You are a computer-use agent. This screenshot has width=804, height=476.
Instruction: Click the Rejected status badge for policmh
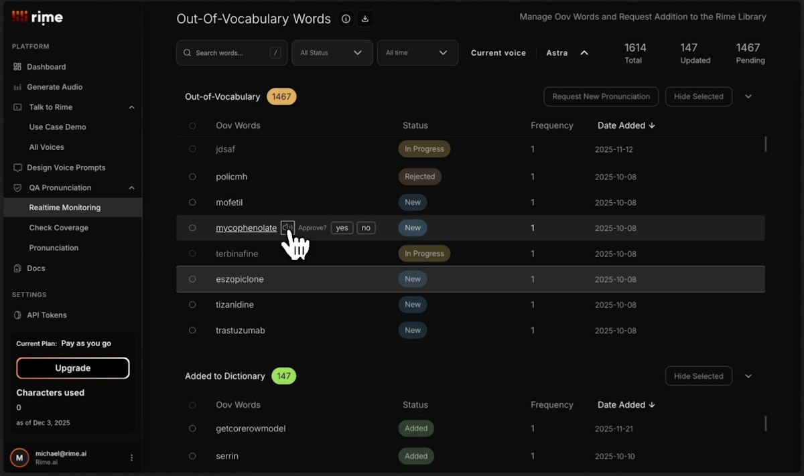click(420, 177)
